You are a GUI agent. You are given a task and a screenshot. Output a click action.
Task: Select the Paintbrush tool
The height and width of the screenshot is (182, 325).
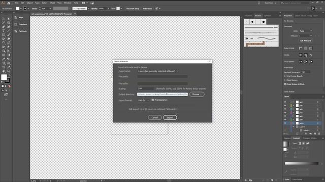pyautogui.click(x=9, y=35)
